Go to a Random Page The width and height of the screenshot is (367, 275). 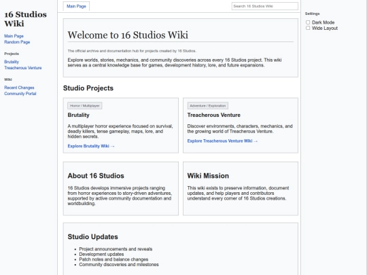[x=17, y=42]
